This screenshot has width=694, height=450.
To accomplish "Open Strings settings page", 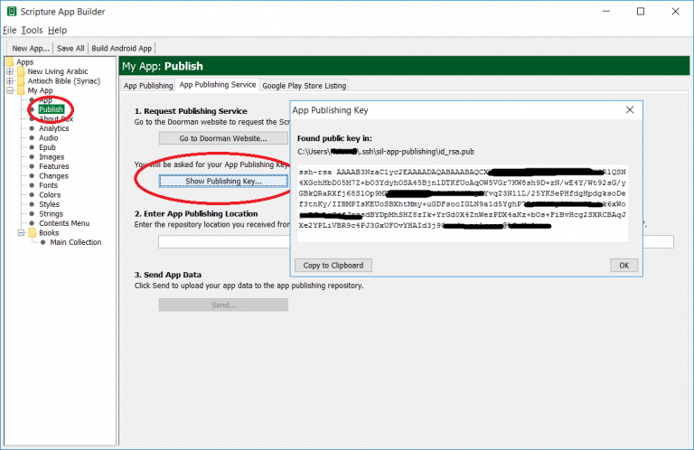I will (51, 214).
